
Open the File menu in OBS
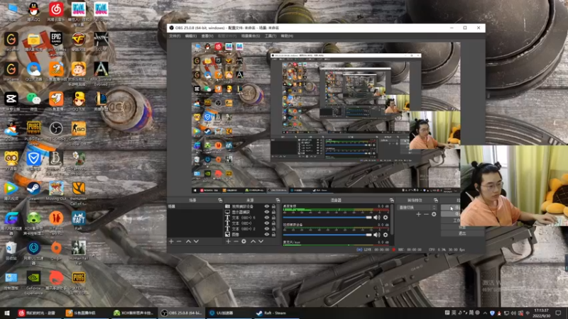click(x=175, y=36)
